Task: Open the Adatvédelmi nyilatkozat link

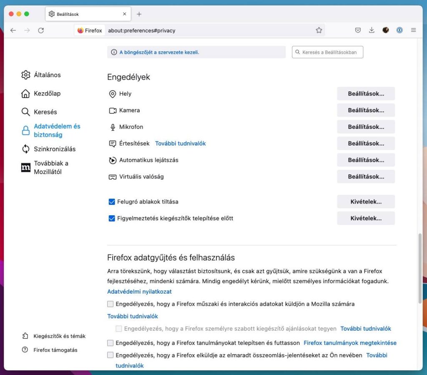Action: click(139, 292)
